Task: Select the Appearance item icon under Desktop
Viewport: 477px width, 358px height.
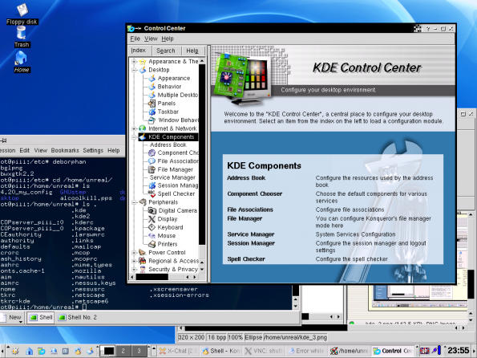Action: 152,79
